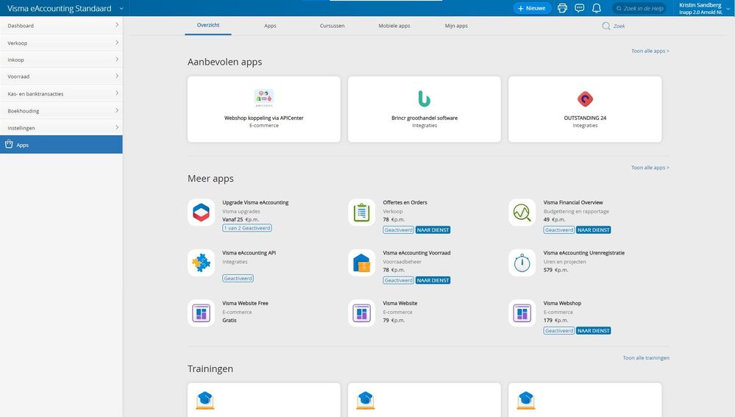Open Visma eAccounting API puzzle icon
The height and width of the screenshot is (417, 735).
(201, 263)
